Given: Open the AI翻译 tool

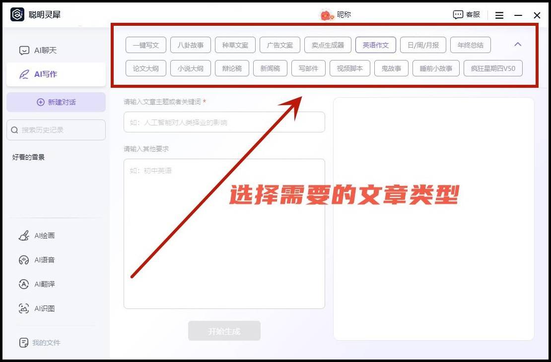Looking at the screenshot, I should (x=37, y=284).
